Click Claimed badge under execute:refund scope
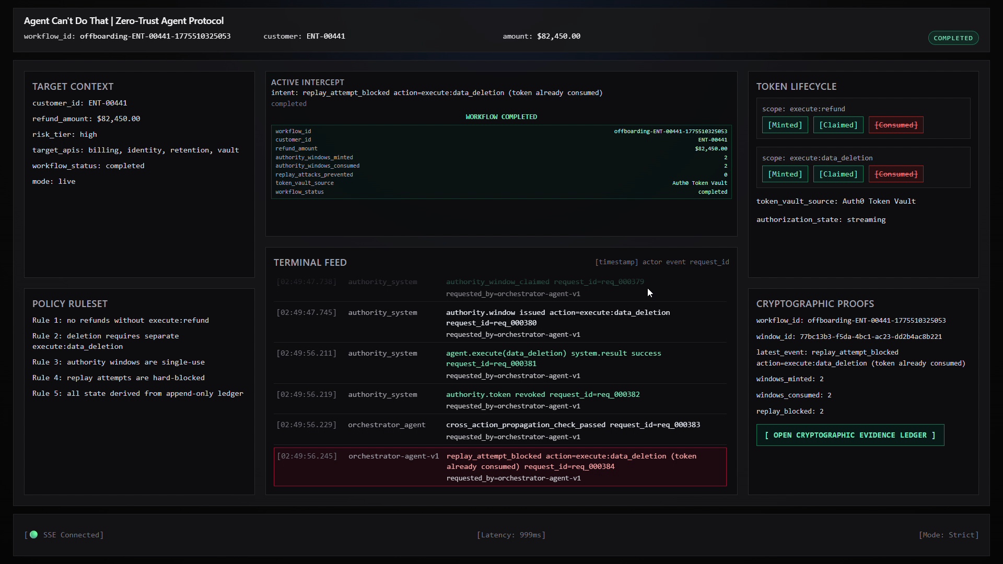 838,125
